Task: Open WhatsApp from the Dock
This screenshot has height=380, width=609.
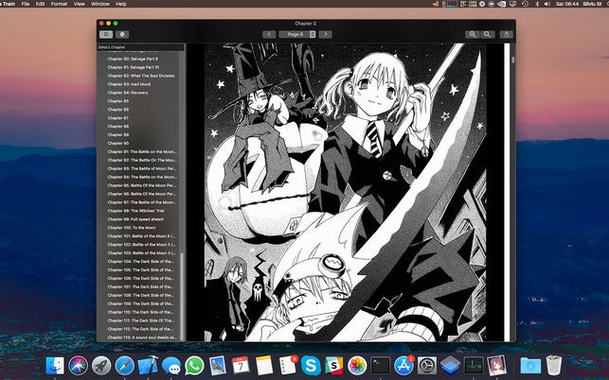Action: [x=194, y=365]
